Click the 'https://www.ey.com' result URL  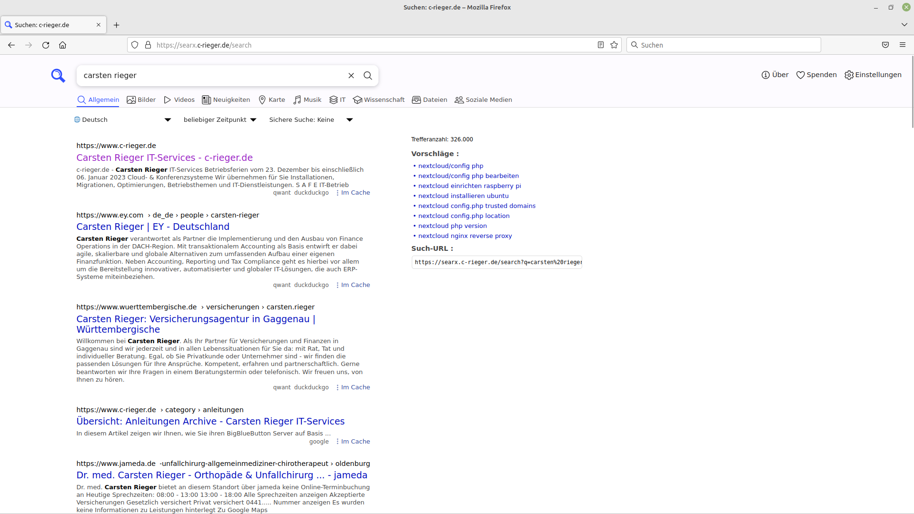(168, 215)
